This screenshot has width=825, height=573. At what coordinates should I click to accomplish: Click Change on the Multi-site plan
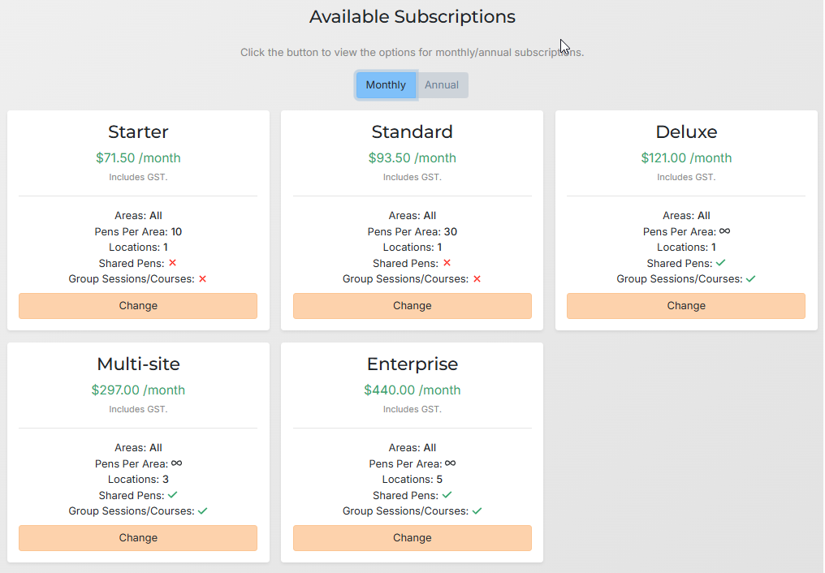(137, 538)
